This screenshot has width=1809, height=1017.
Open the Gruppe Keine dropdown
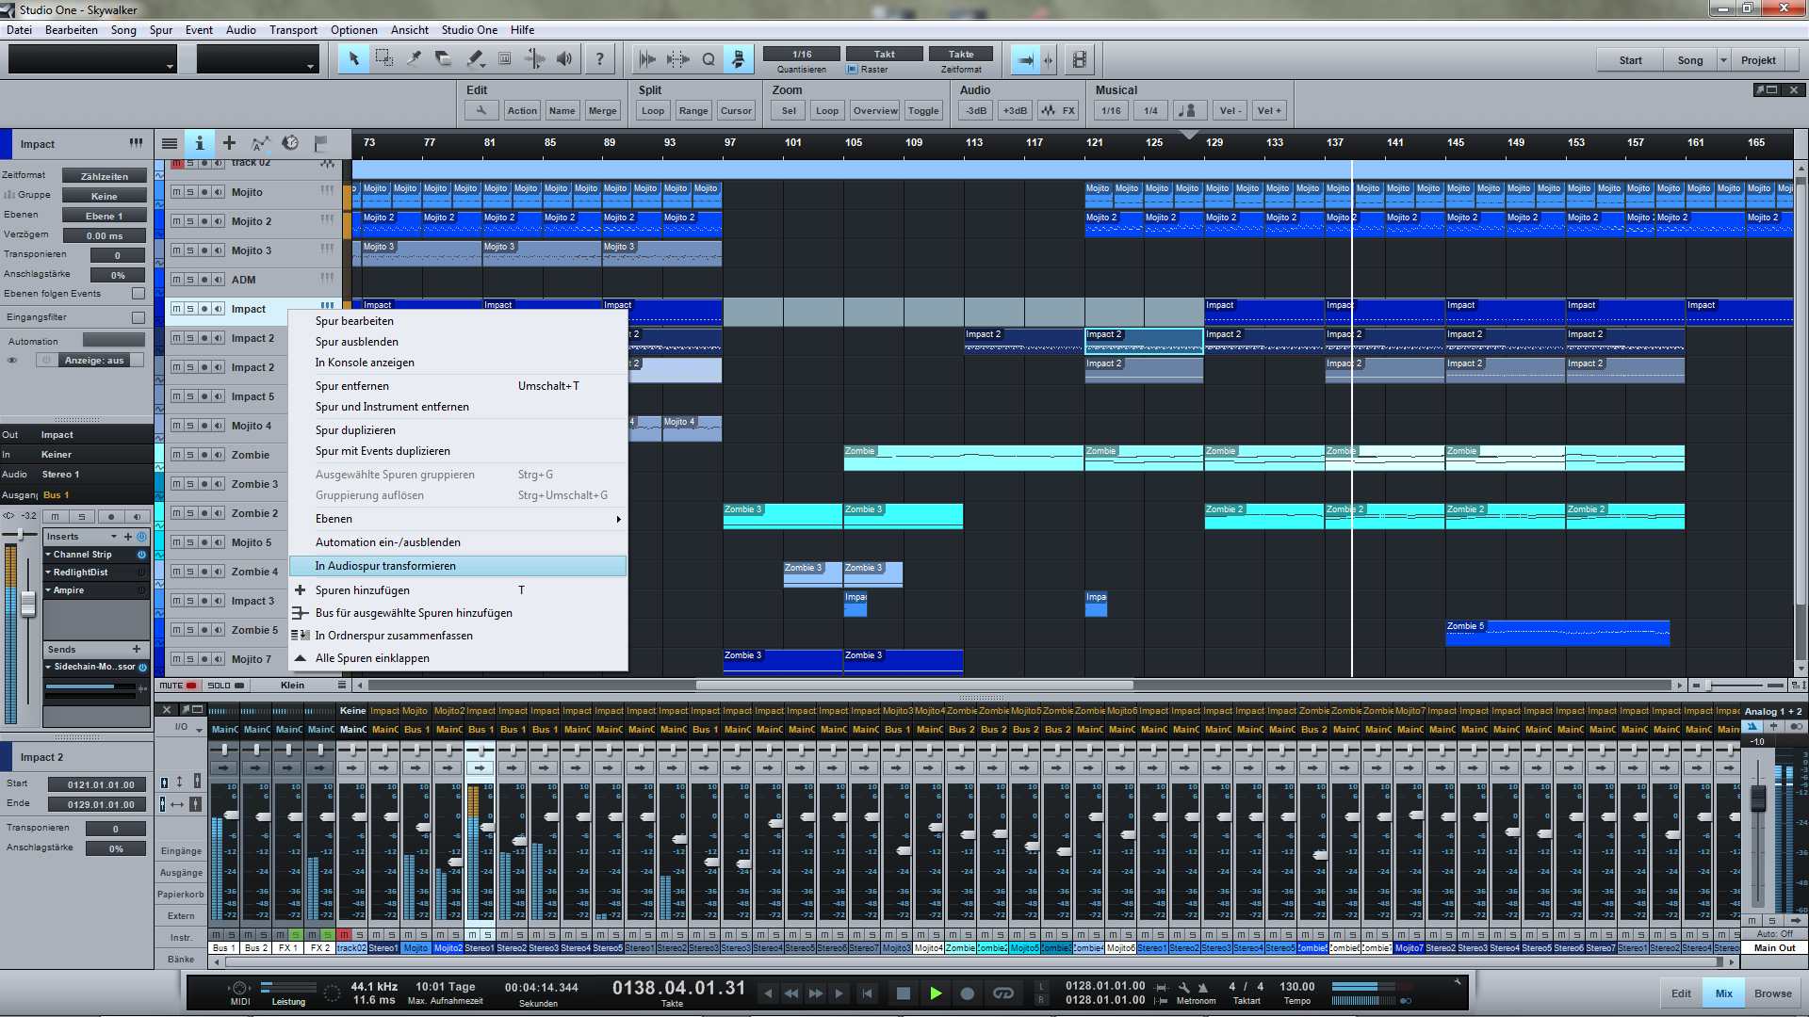coord(105,196)
